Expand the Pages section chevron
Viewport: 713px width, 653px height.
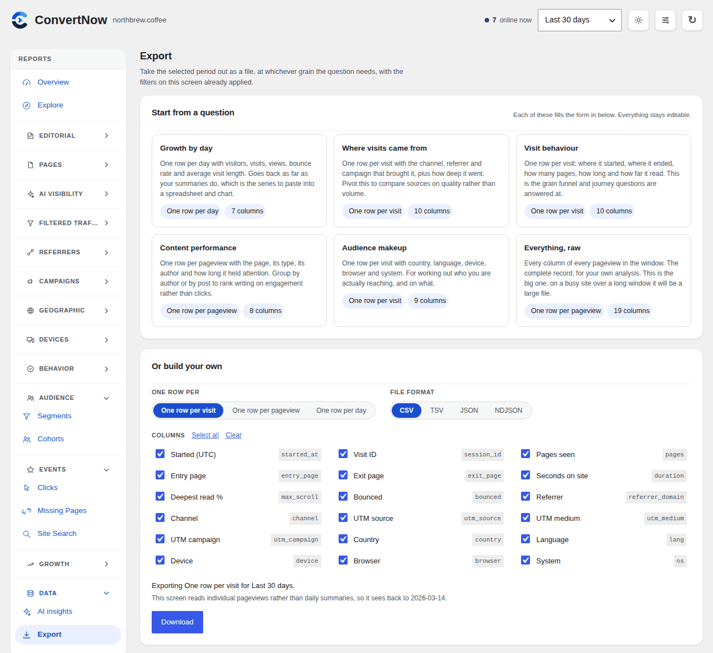pyautogui.click(x=106, y=165)
